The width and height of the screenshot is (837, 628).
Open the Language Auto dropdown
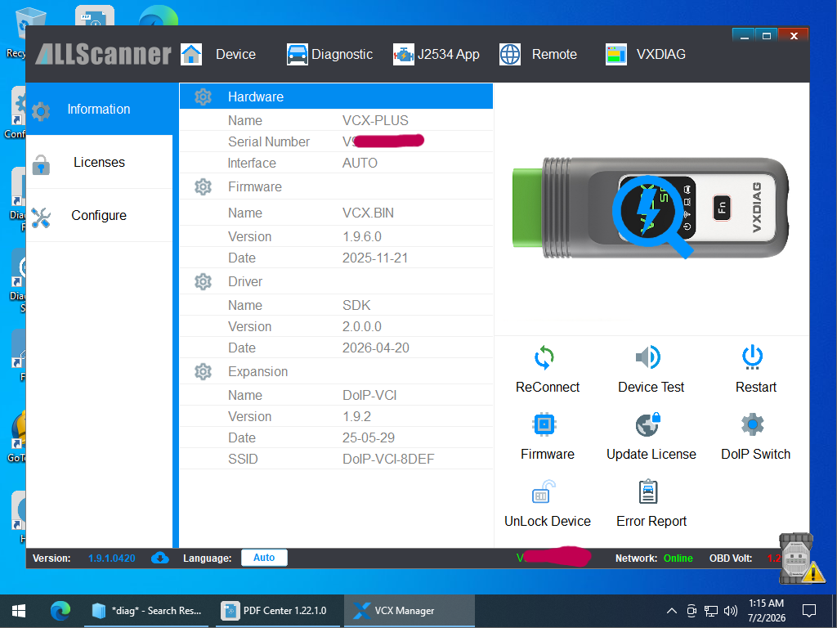pyautogui.click(x=264, y=558)
